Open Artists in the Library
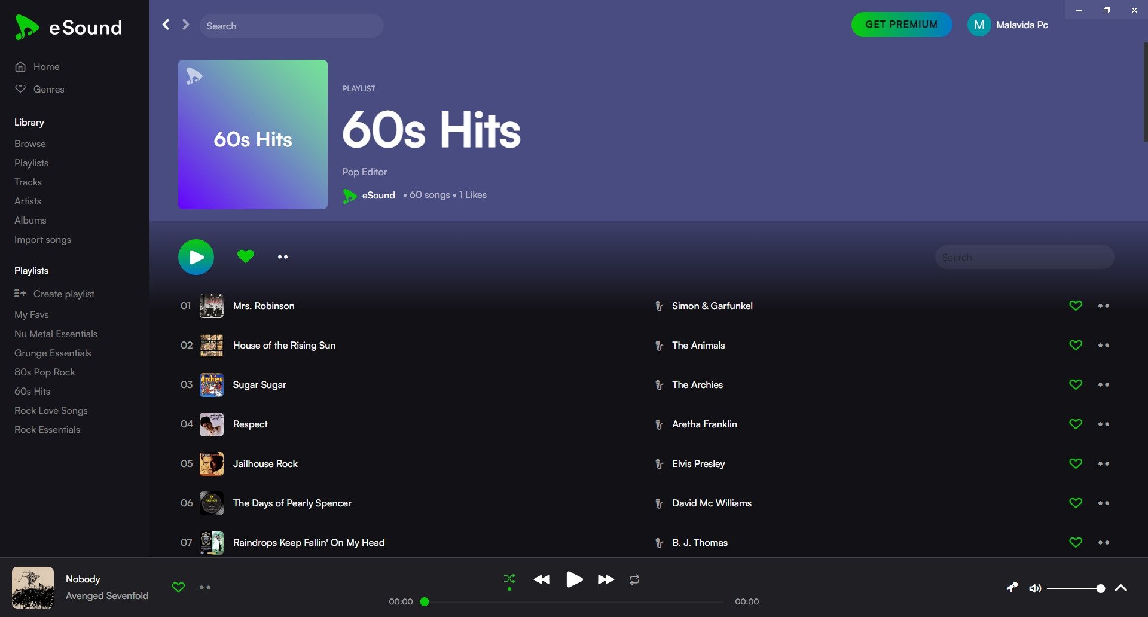Image resolution: width=1148 pixels, height=617 pixels. click(x=28, y=201)
